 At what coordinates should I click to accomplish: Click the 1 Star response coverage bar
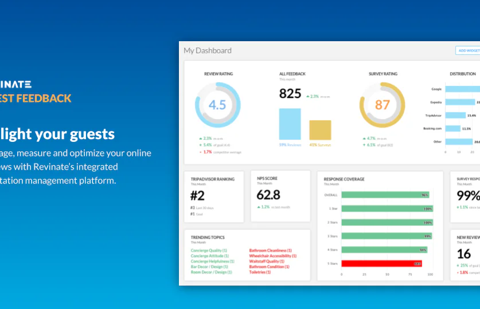(x=387, y=208)
